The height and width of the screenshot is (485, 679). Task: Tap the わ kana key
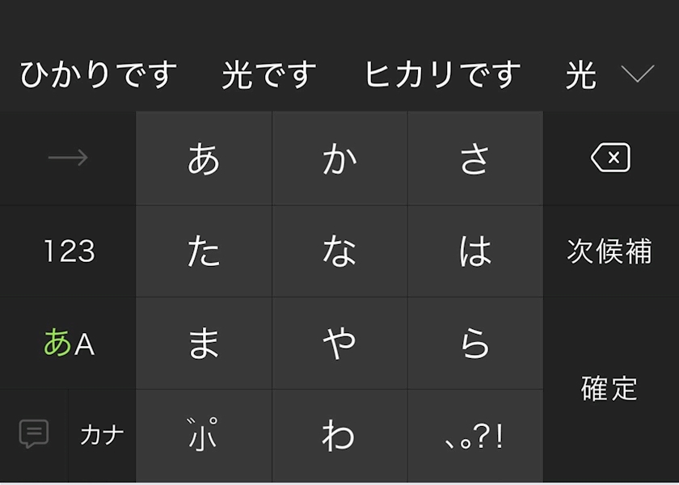[339, 435]
